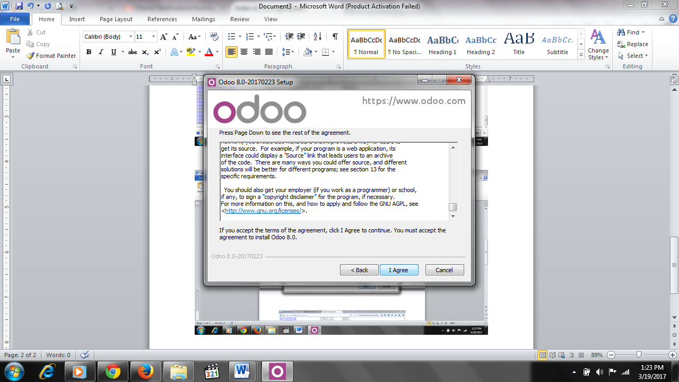Image resolution: width=679 pixels, height=382 pixels.
Task: Switch to the Insert tab
Action: [x=77, y=19]
